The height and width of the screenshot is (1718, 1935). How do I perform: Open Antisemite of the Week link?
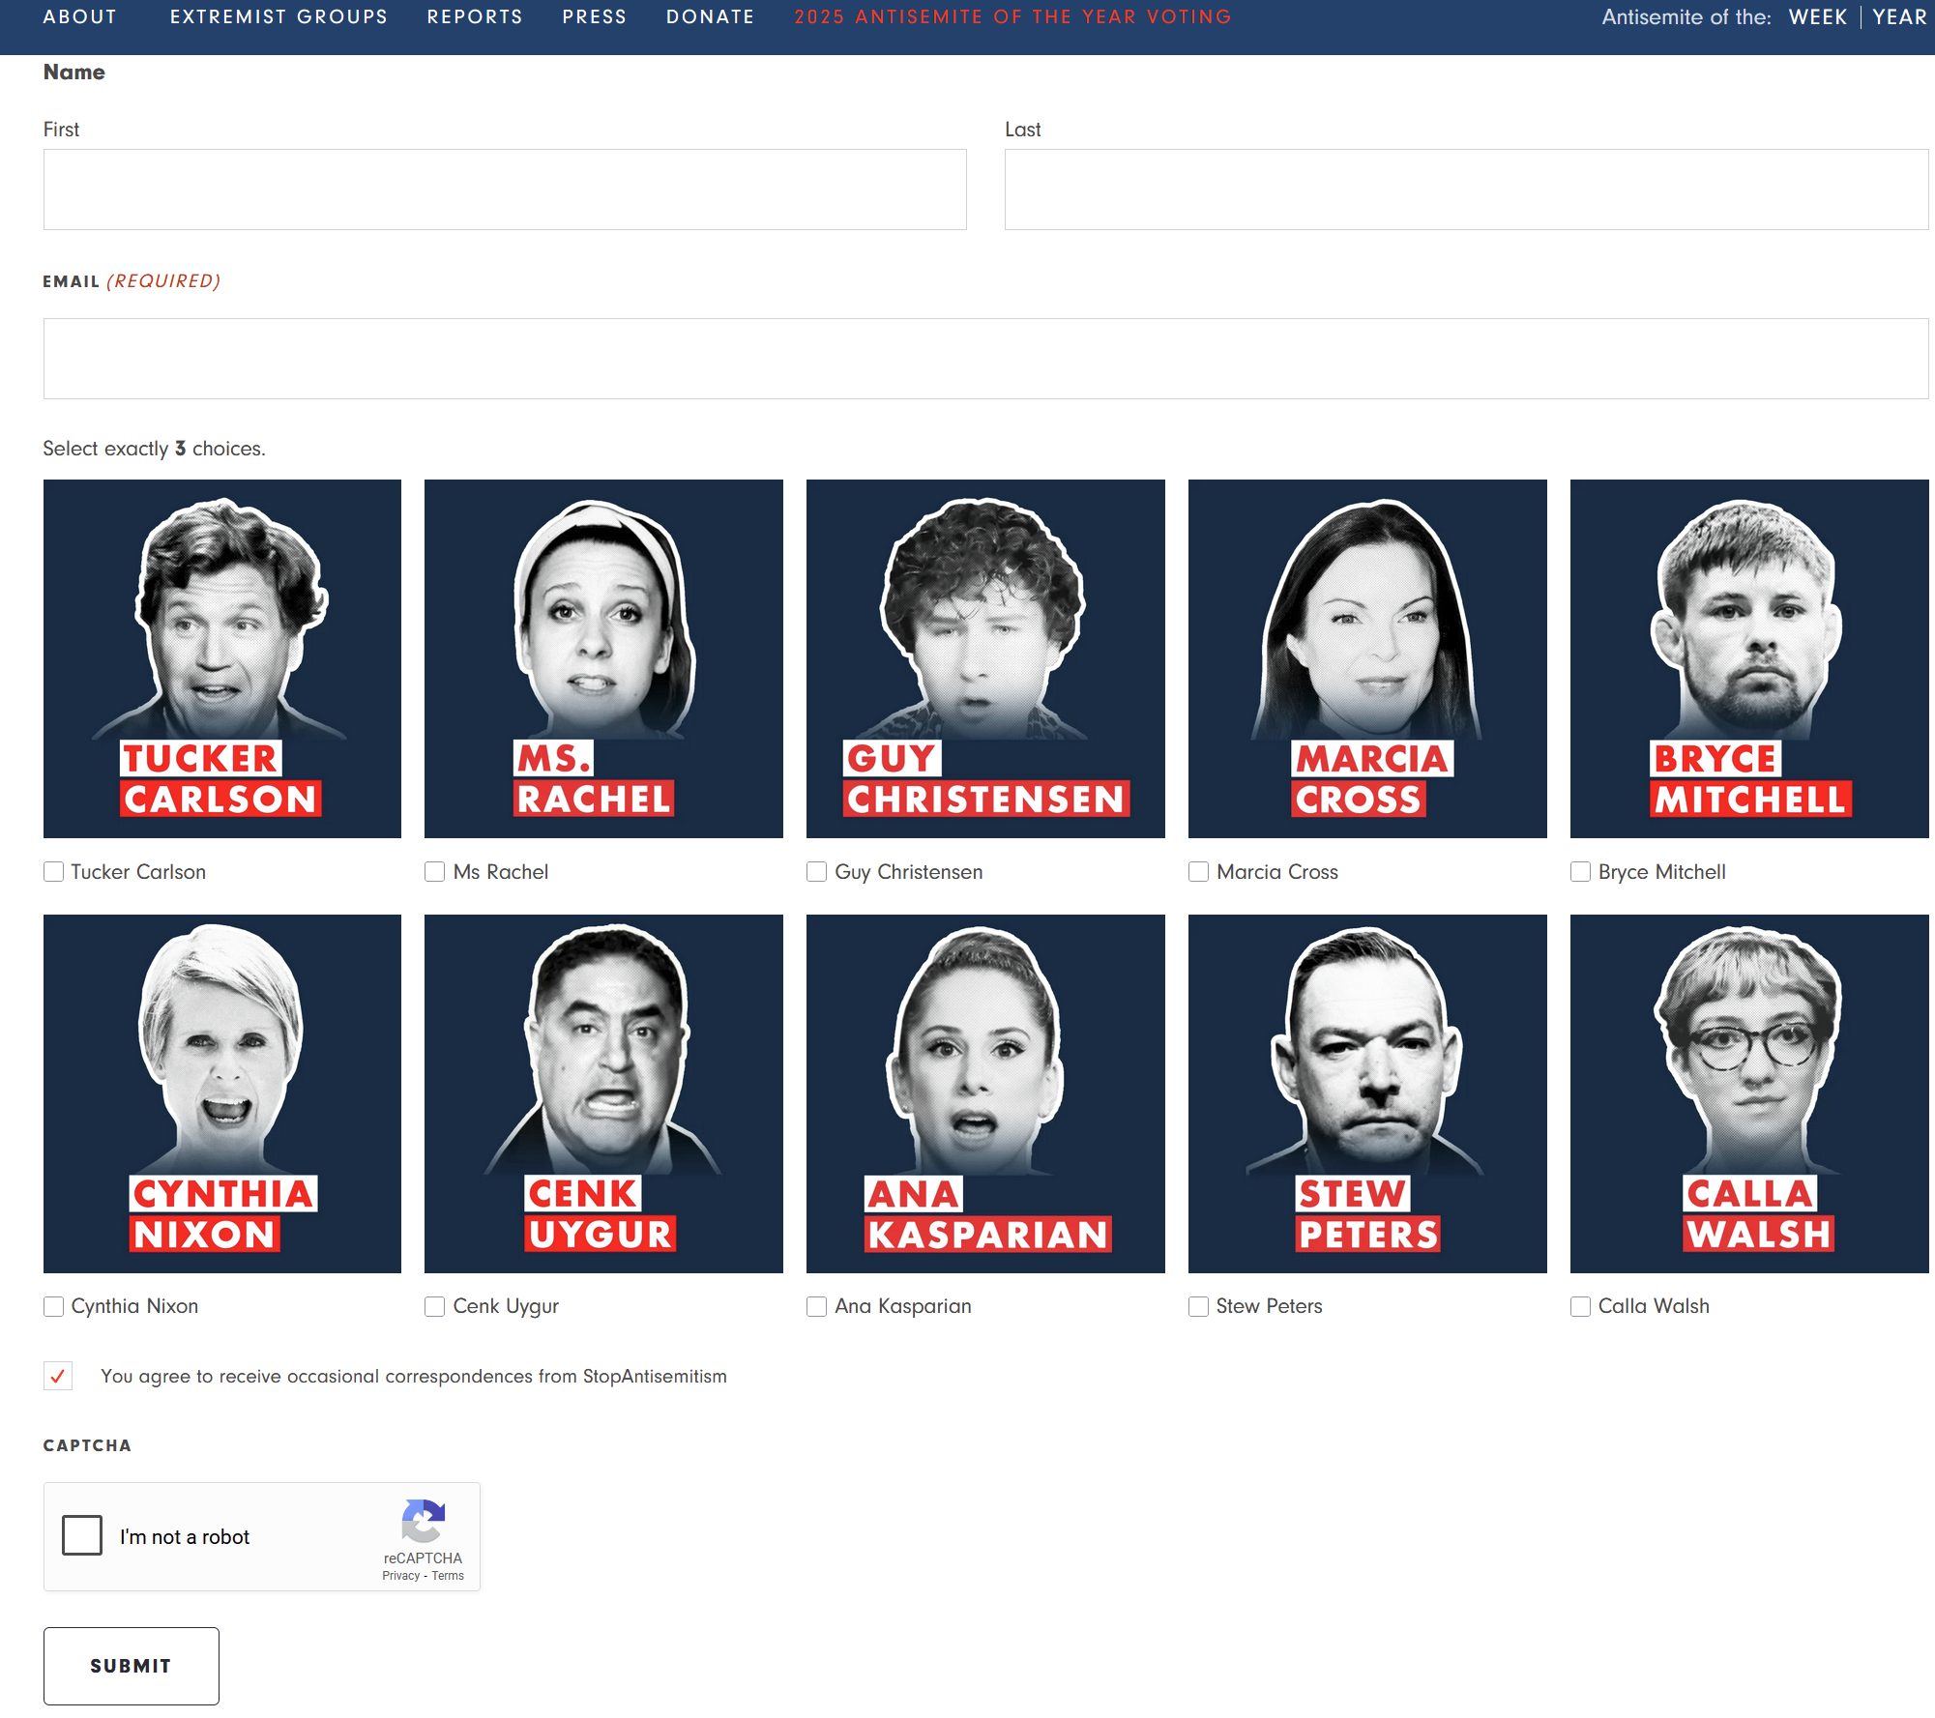[1817, 17]
